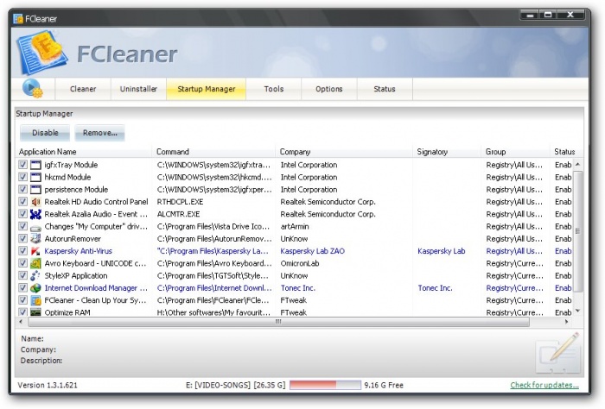Click the artArmin company cell
The height and width of the screenshot is (409, 605).
295,226
